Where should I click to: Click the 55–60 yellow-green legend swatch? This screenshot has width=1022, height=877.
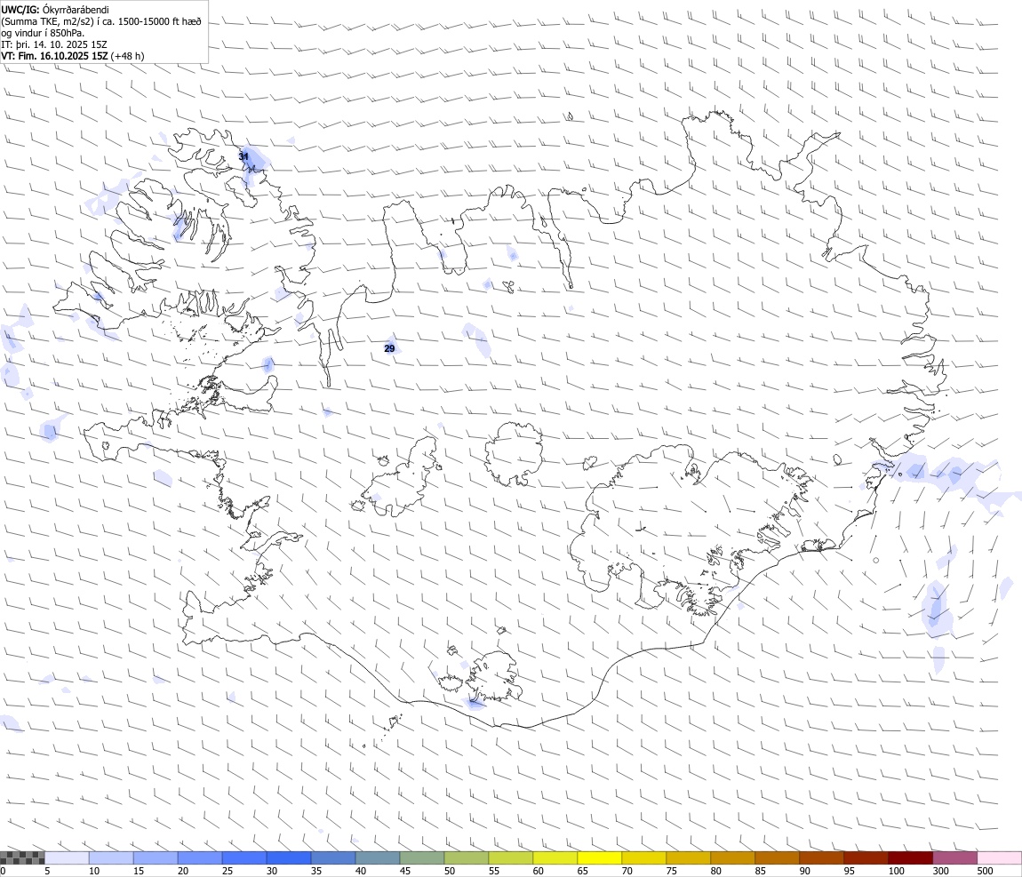tap(511, 857)
